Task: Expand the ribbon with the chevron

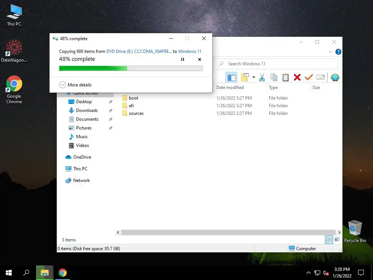Action: pos(330,52)
